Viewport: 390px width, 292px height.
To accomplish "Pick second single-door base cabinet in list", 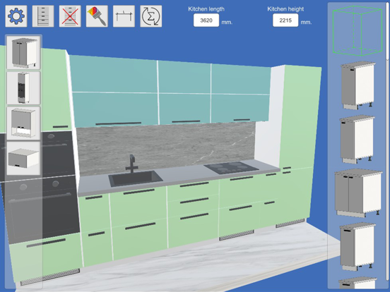I will [x=357, y=139].
